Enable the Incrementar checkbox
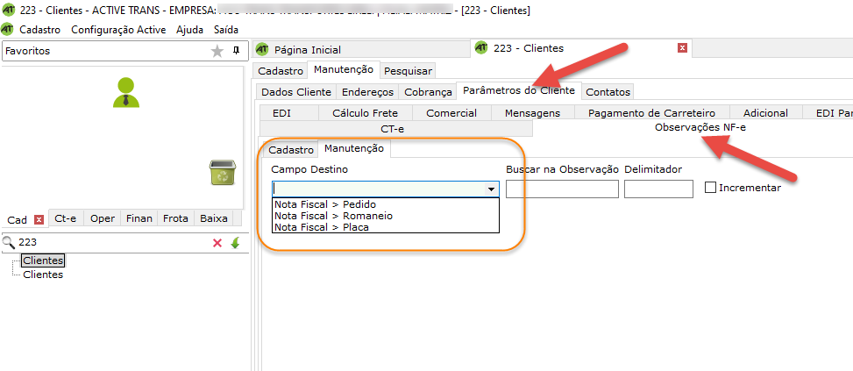Screen dimensions: 853x371 click(711, 188)
